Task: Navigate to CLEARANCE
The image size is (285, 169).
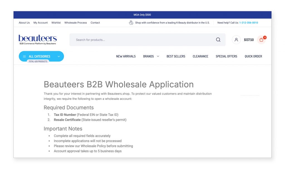Action: click(x=200, y=56)
